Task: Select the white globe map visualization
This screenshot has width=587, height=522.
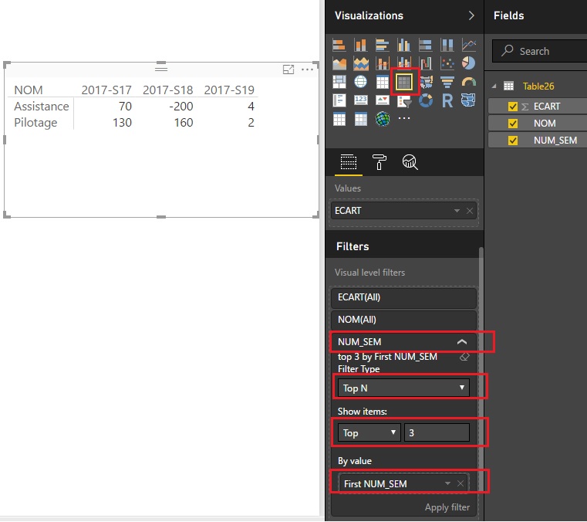Action: pyautogui.click(x=360, y=82)
